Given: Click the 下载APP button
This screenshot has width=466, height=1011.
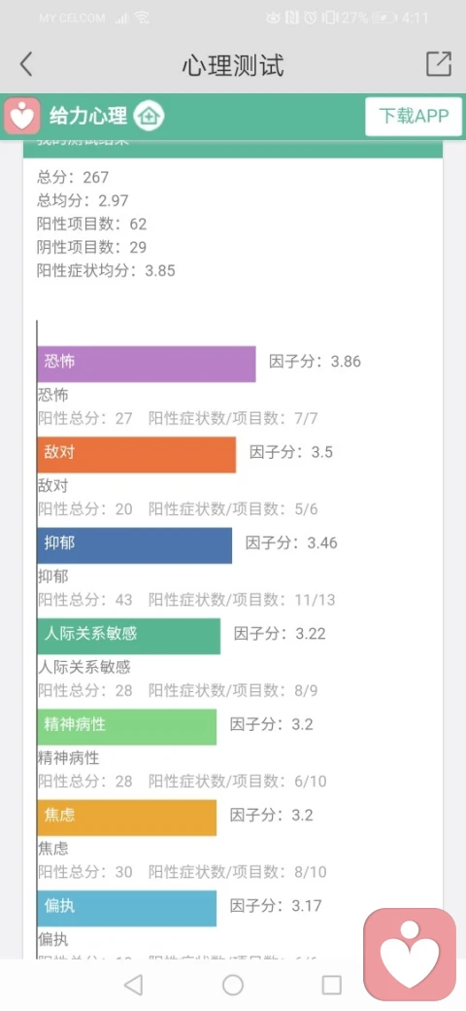Looking at the screenshot, I should click(x=414, y=116).
